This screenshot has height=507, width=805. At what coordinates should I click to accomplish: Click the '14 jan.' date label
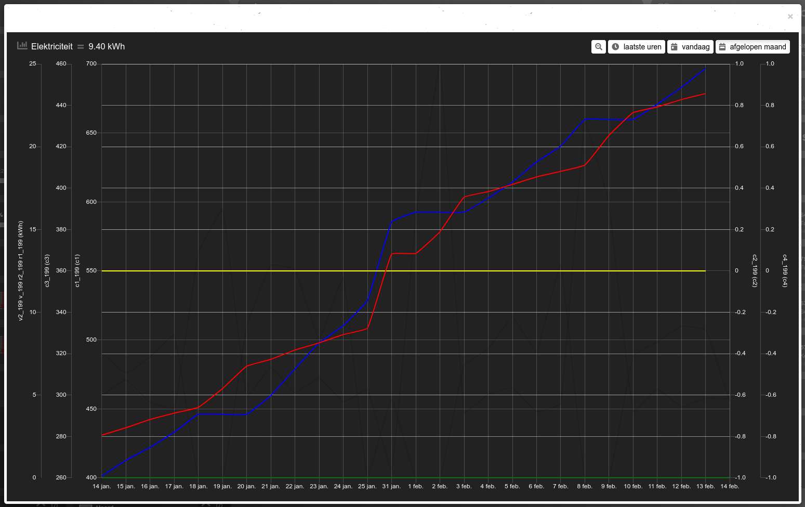(x=102, y=487)
